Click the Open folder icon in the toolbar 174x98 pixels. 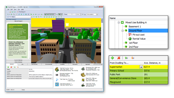point(10,12)
